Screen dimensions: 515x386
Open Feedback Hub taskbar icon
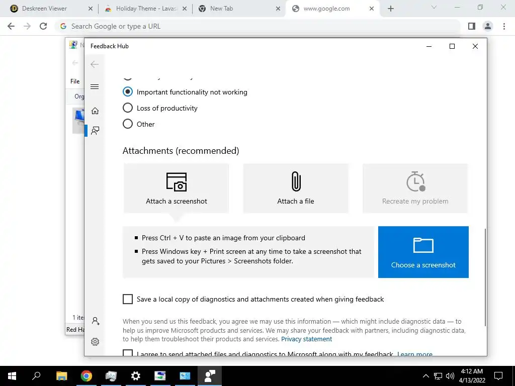tap(210, 376)
